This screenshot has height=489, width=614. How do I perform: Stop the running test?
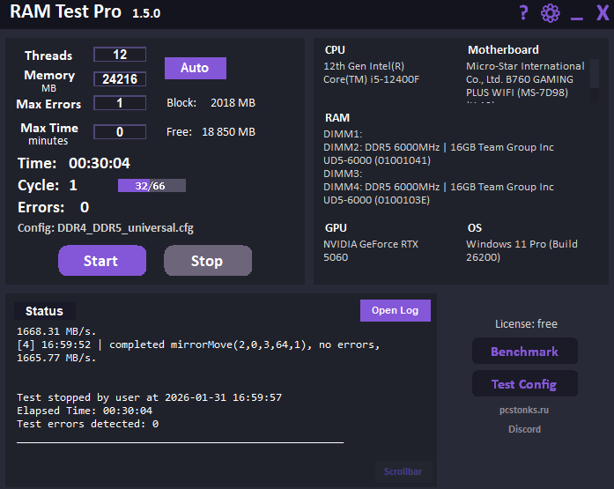click(x=207, y=261)
